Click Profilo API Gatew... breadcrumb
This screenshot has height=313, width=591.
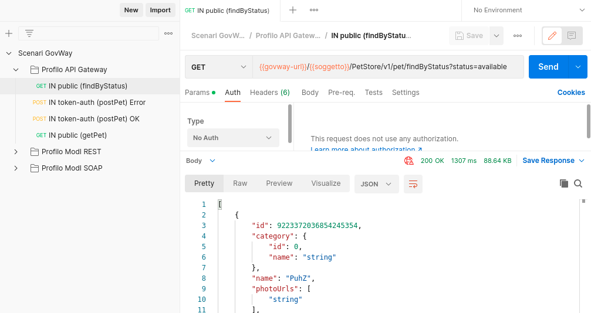click(288, 36)
